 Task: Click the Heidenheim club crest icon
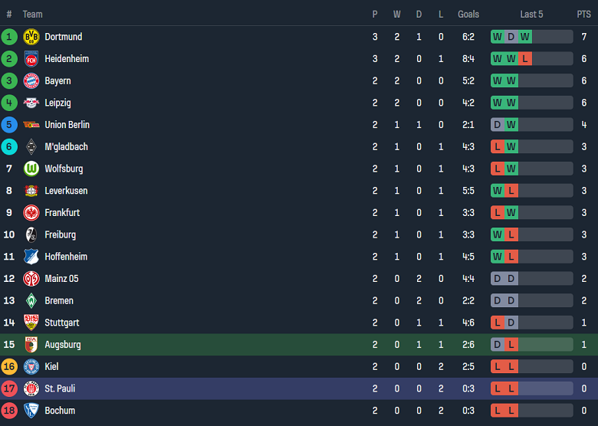pyautogui.click(x=31, y=59)
